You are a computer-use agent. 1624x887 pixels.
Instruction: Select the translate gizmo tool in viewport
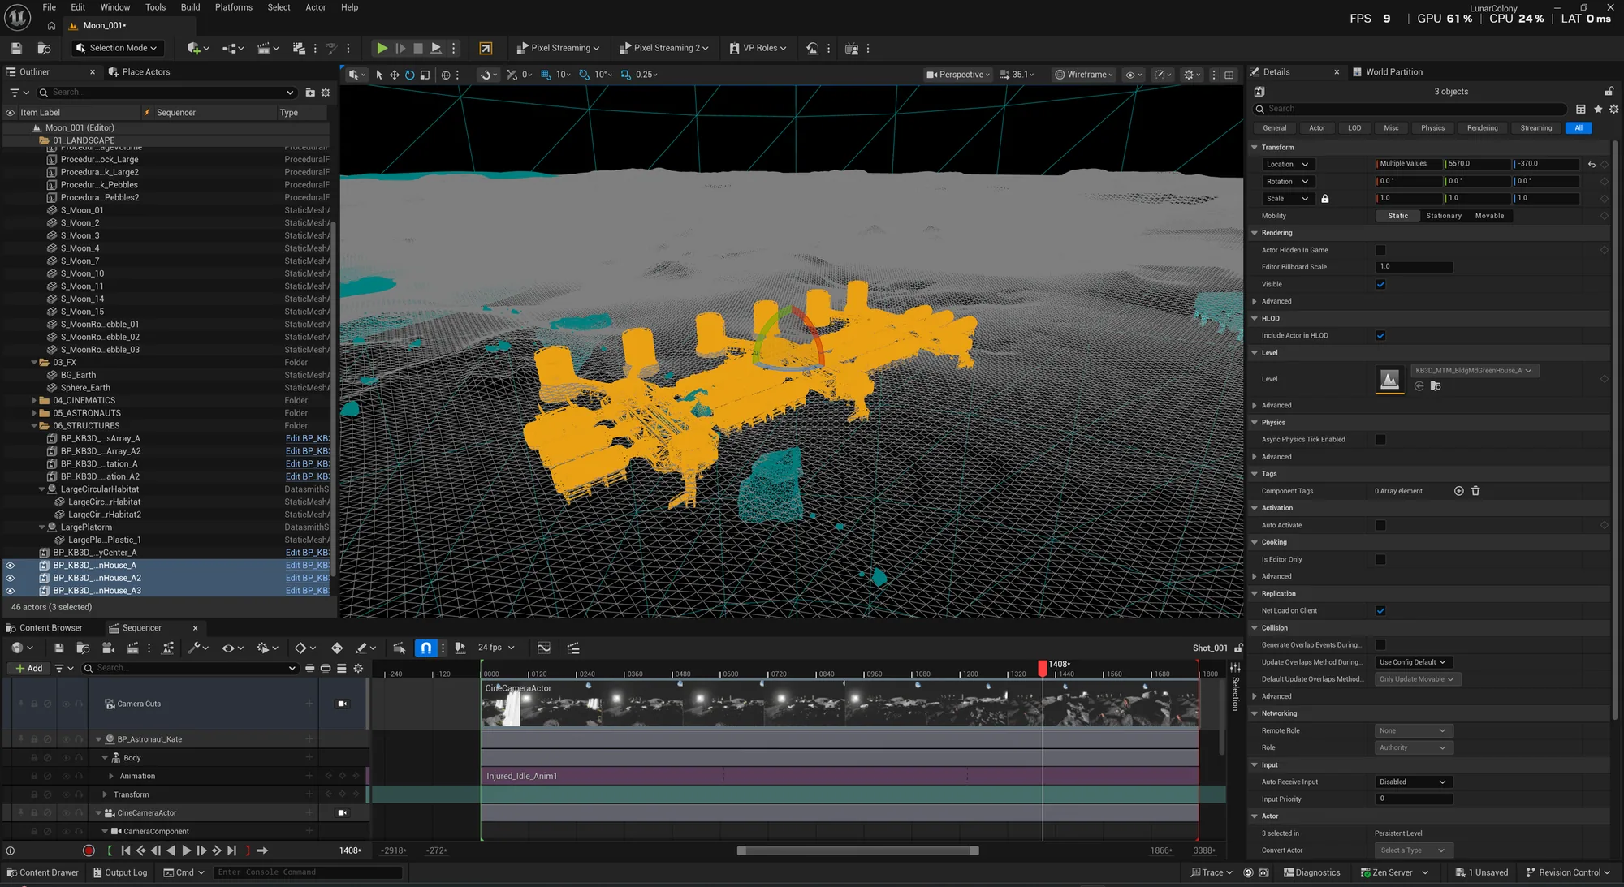click(395, 75)
